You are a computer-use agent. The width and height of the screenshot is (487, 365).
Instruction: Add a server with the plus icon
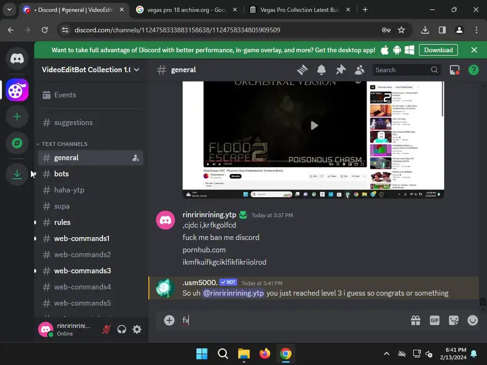point(17,117)
